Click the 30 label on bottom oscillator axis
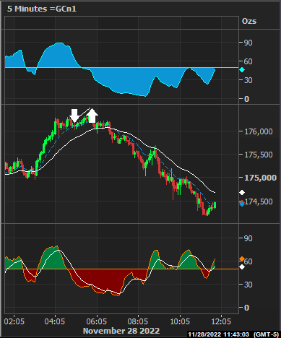The image size is (281, 338). click(248, 285)
